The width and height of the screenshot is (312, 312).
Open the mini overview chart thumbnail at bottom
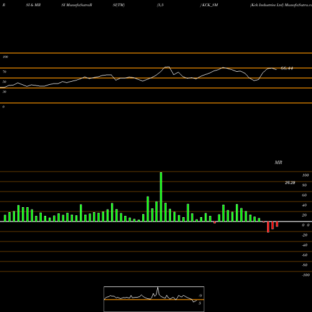(x=154, y=299)
